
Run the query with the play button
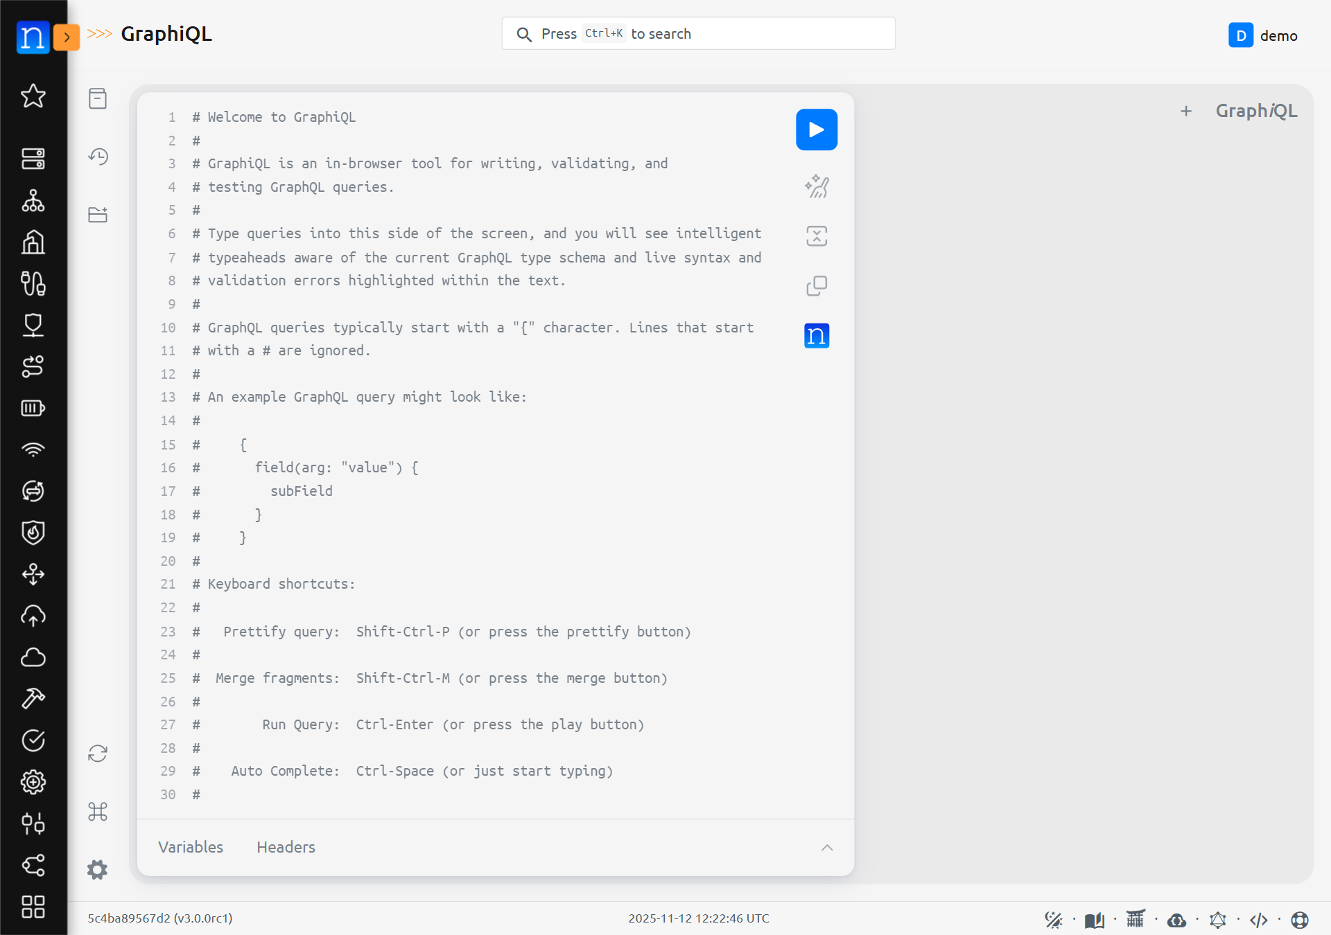tap(816, 130)
